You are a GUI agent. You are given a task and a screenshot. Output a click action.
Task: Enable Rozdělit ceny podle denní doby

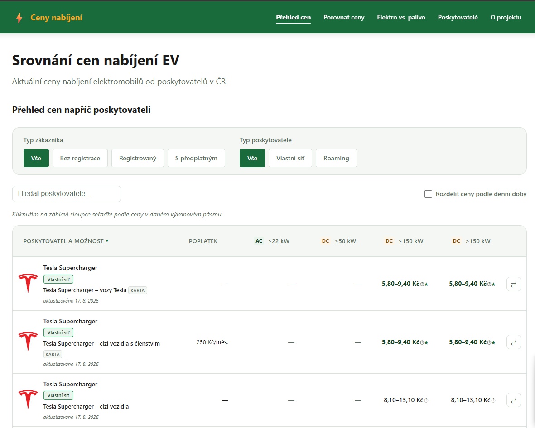[428, 194]
